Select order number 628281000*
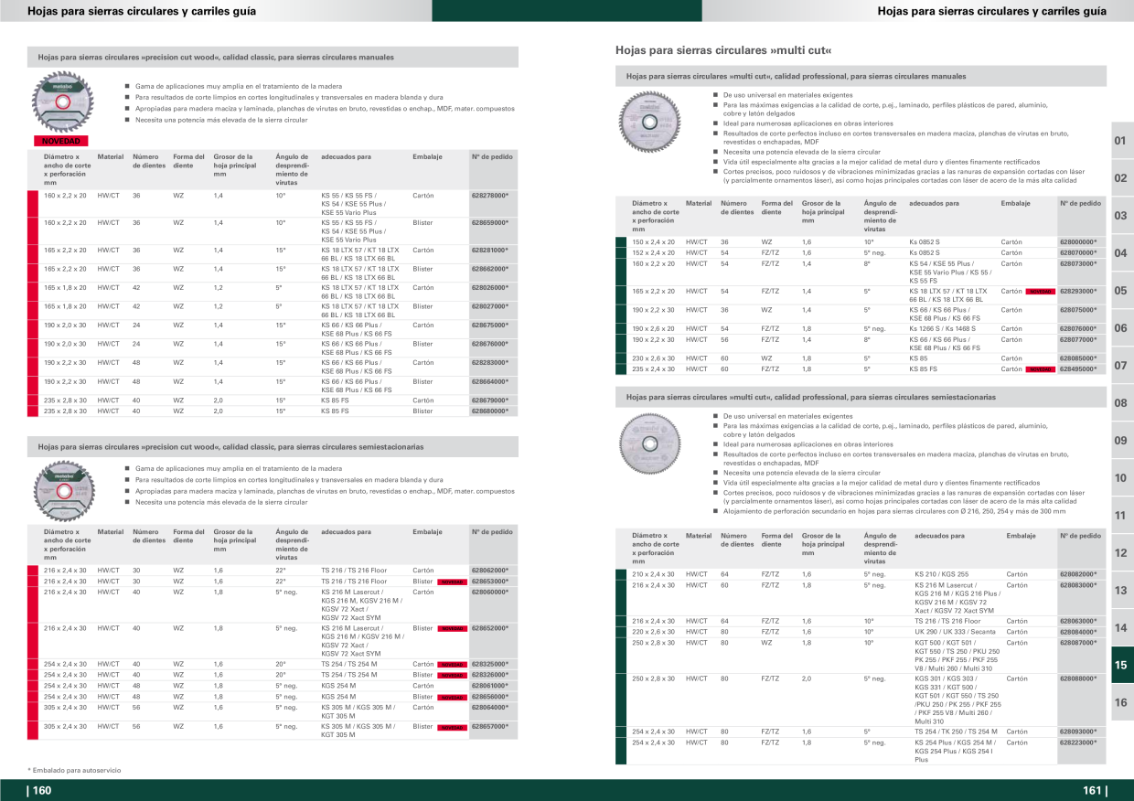 coord(490,250)
